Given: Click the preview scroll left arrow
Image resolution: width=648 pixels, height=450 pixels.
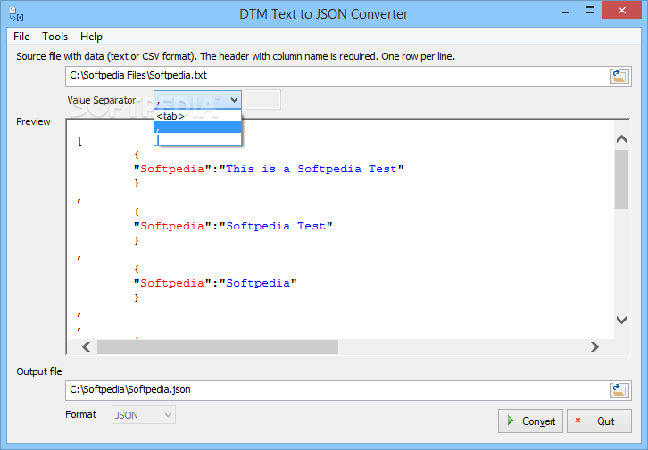Looking at the screenshot, I should (x=87, y=346).
